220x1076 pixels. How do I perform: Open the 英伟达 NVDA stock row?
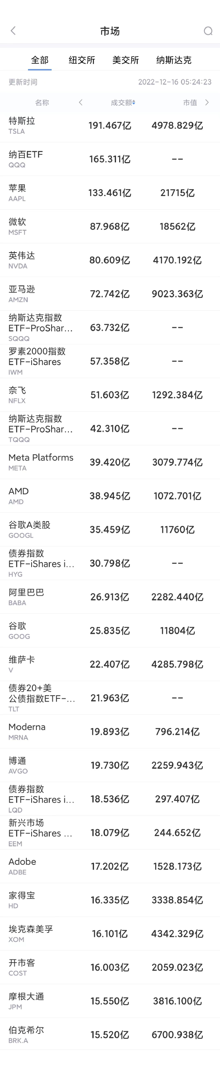(110, 260)
